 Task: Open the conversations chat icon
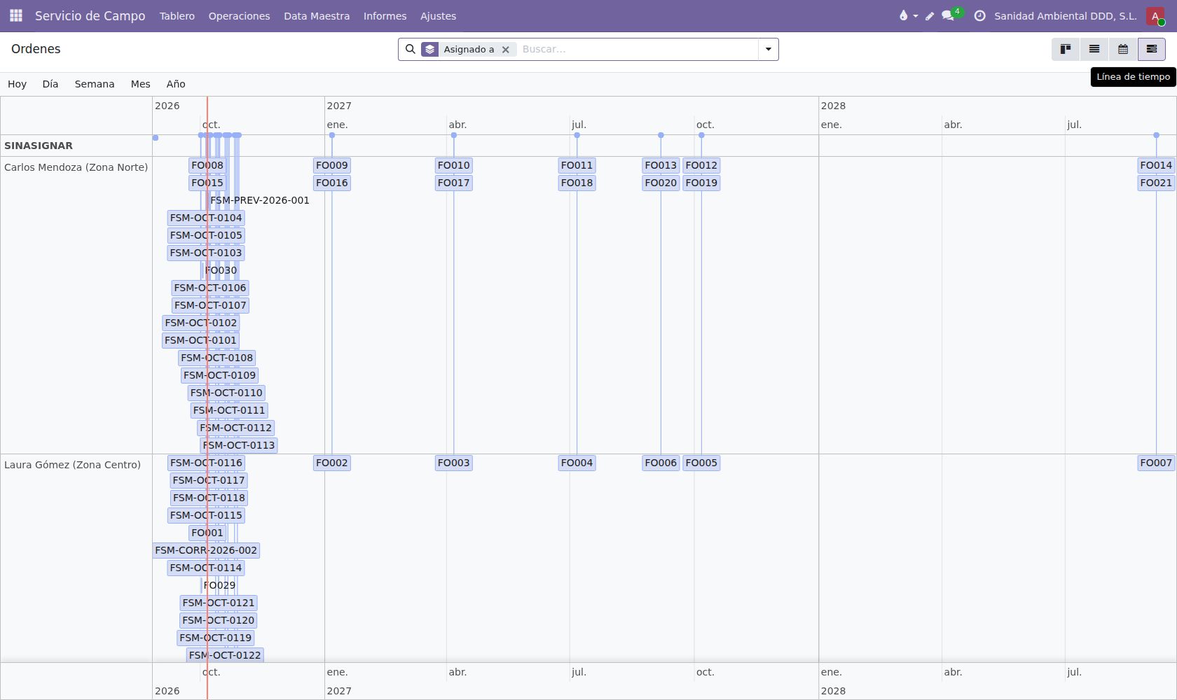(948, 15)
